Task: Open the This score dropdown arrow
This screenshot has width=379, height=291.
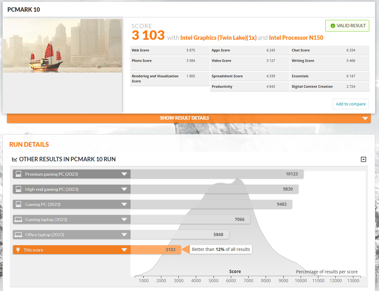Action: [x=124, y=250]
